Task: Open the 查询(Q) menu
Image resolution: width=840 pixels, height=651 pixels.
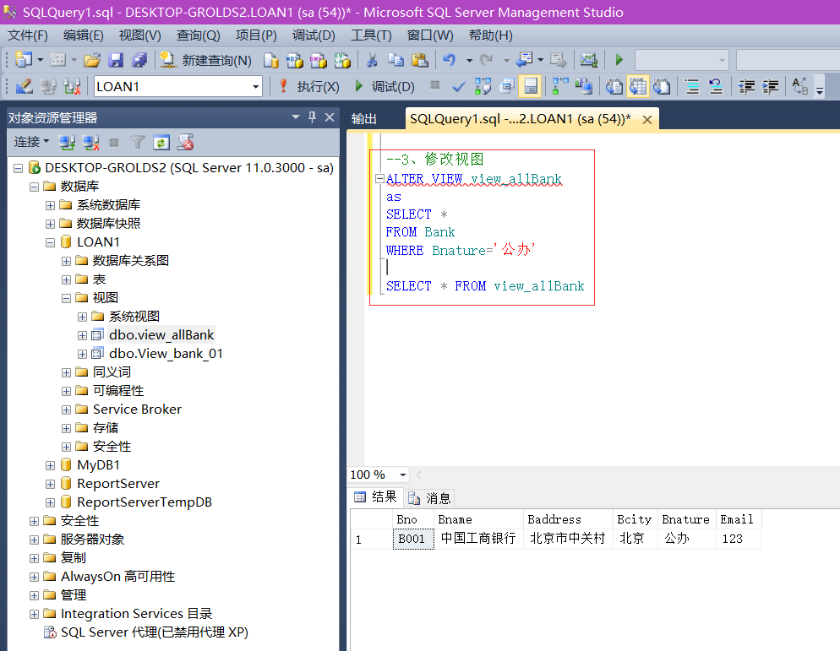Action: pos(199,35)
